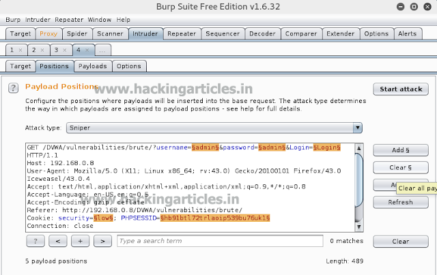Close Intruder attack tab 2
The width and height of the screenshot is (437, 275).
[x=42, y=50]
